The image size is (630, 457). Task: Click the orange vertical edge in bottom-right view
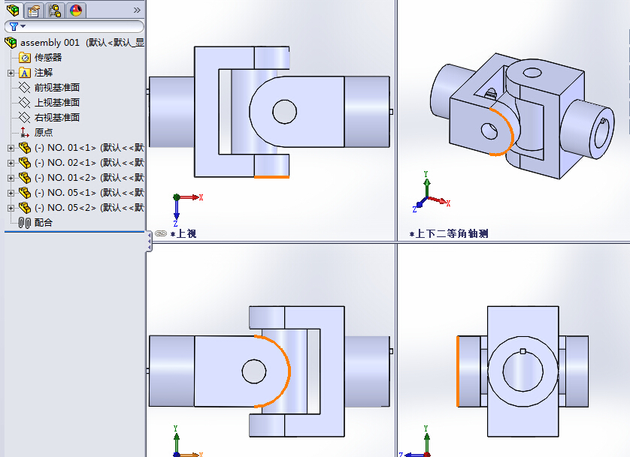pos(458,371)
